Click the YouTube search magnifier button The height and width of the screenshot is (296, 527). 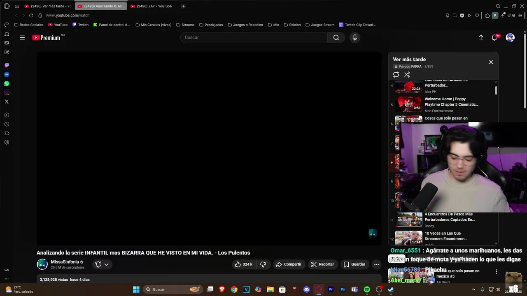click(x=336, y=37)
